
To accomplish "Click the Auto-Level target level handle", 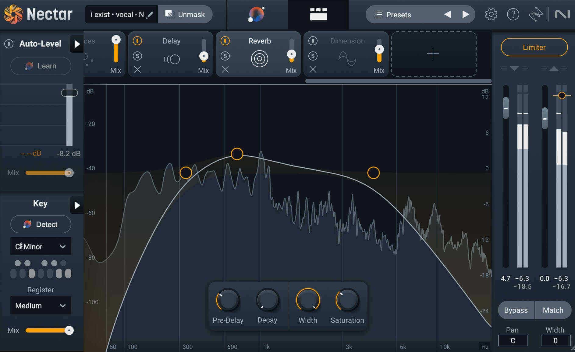I will coord(69,93).
